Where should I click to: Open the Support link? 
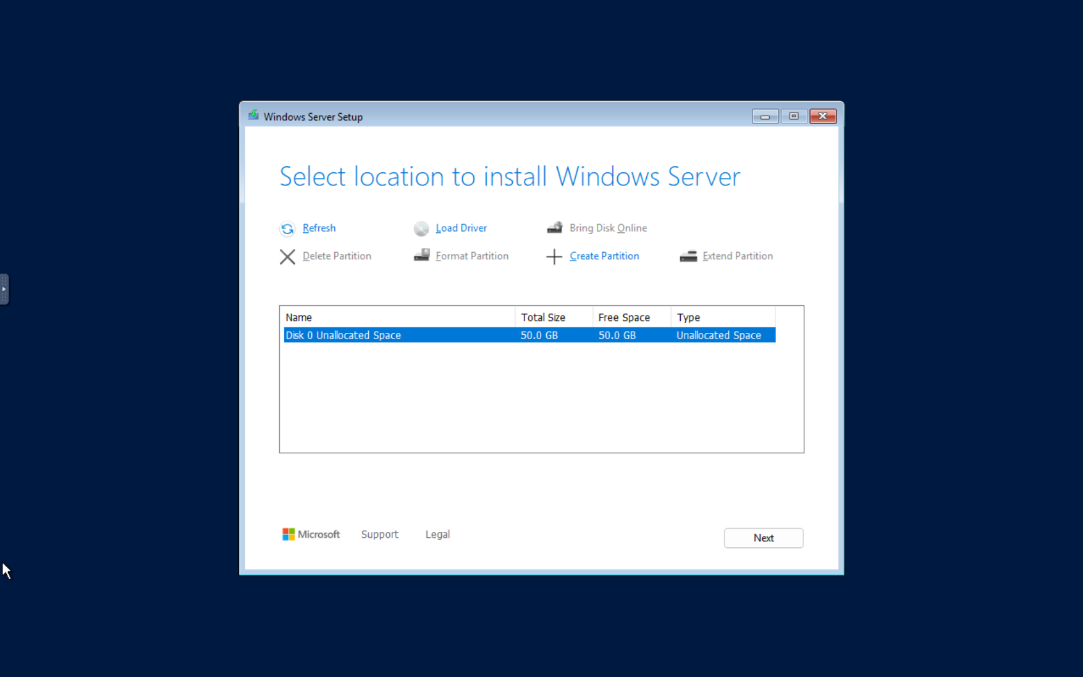[379, 534]
